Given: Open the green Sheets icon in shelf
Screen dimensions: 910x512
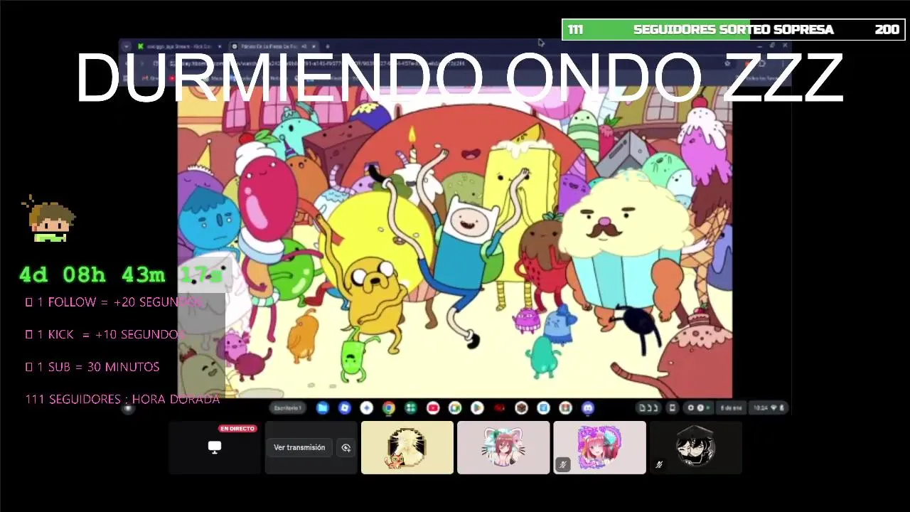Looking at the screenshot, I should coord(410,407).
